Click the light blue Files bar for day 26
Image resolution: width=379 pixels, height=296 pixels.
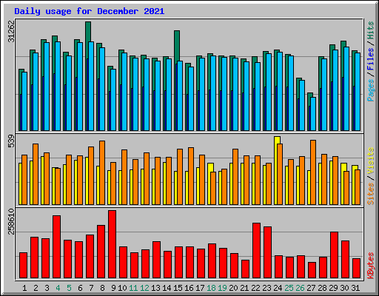pos(302,105)
